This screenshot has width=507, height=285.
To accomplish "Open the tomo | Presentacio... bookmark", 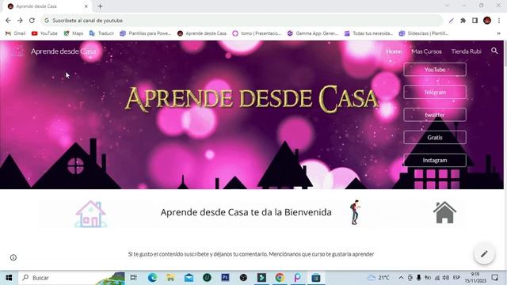I will 257,33.
